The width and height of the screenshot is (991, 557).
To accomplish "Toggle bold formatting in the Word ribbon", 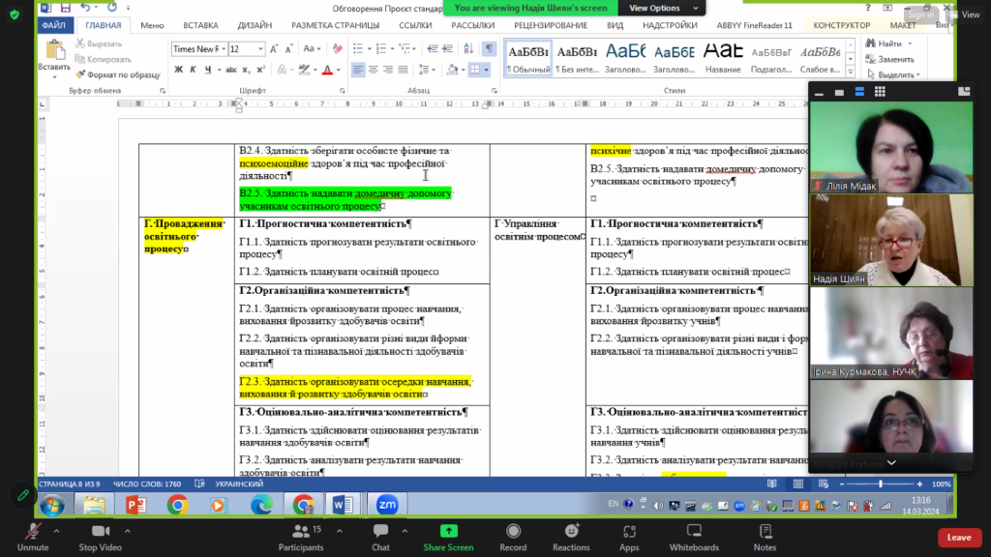I will [x=178, y=70].
